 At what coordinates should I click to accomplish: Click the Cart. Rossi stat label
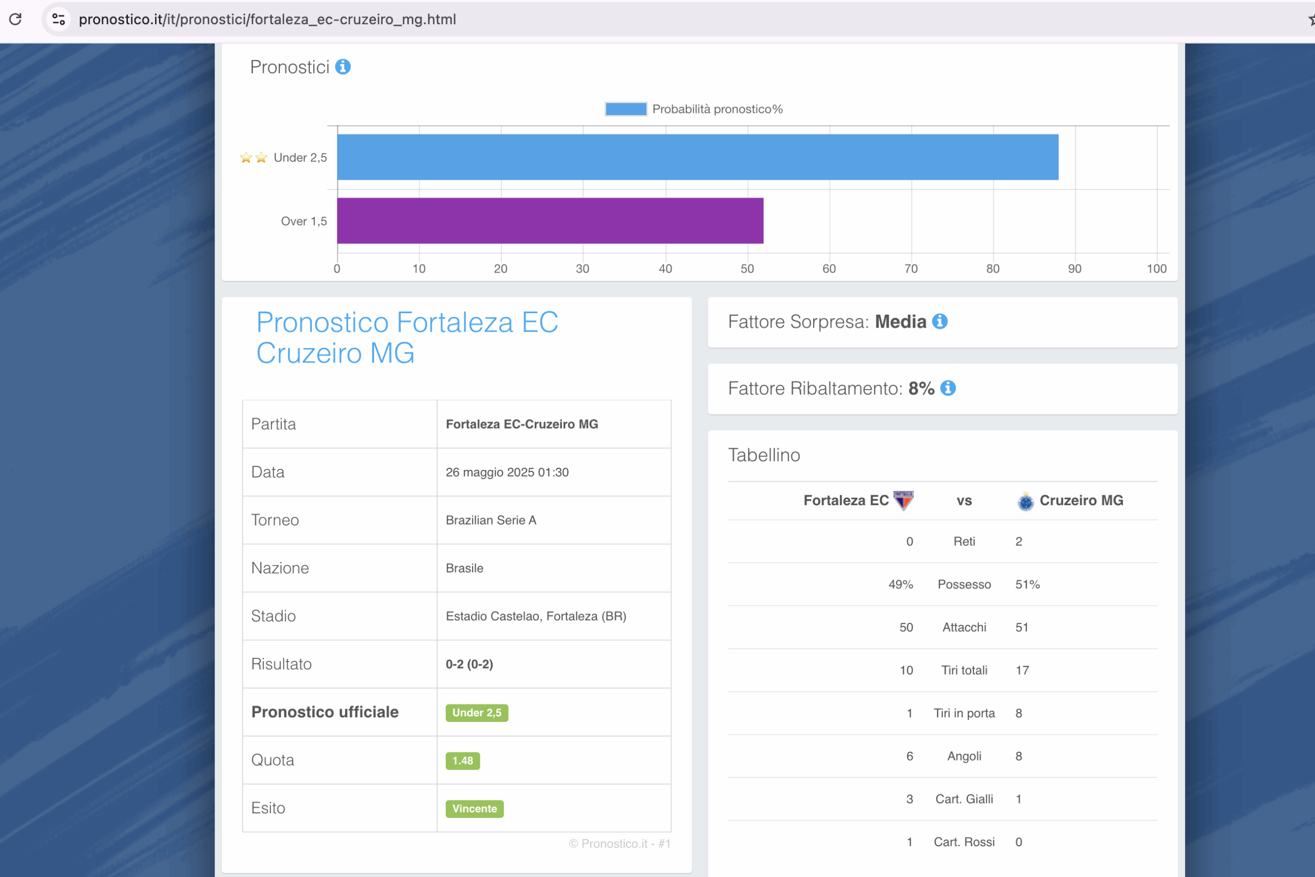(964, 842)
